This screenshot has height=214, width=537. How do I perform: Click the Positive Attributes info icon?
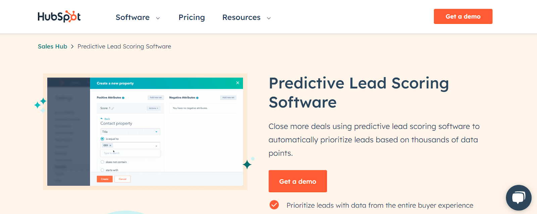click(123, 98)
